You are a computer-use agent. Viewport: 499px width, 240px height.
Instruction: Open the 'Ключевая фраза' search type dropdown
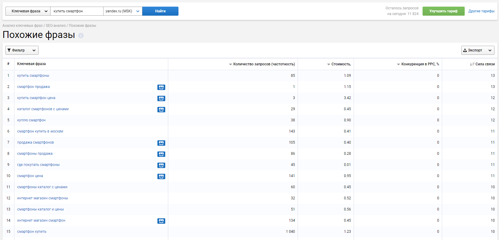[28, 11]
